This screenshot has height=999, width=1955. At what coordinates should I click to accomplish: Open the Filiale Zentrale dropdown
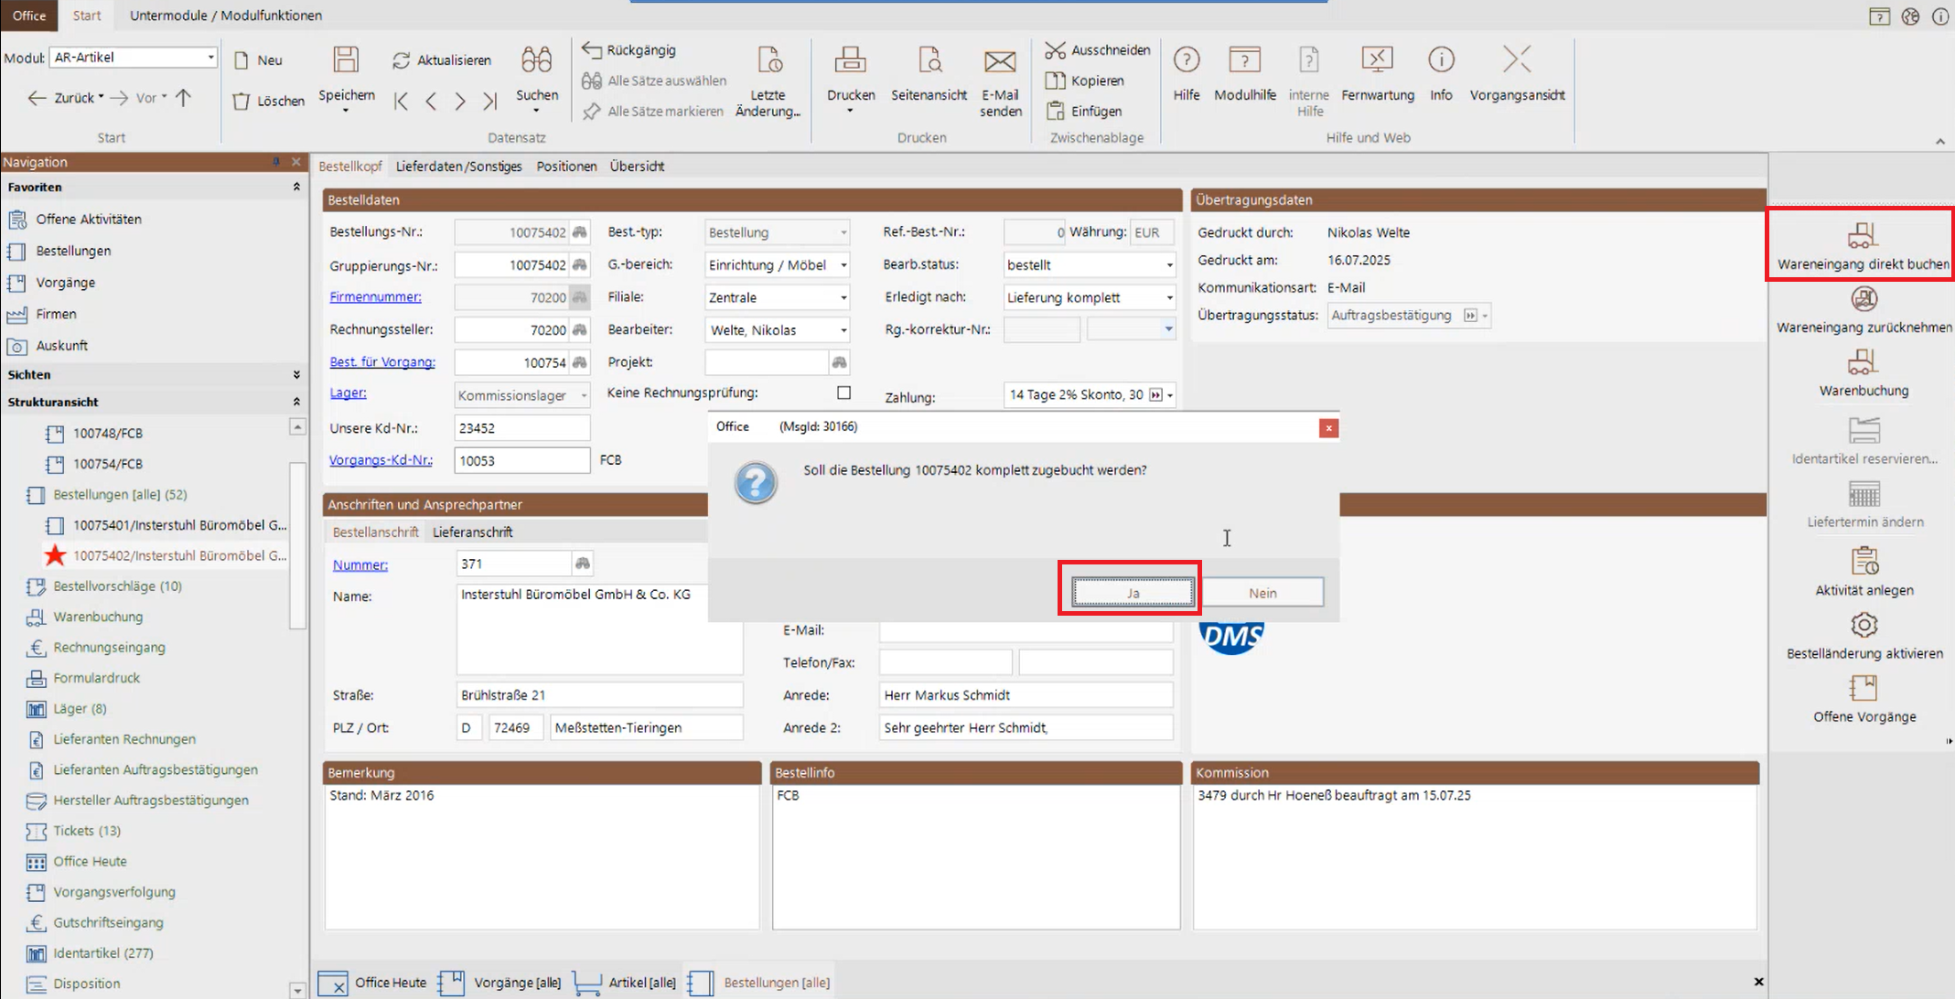[x=843, y=298]
